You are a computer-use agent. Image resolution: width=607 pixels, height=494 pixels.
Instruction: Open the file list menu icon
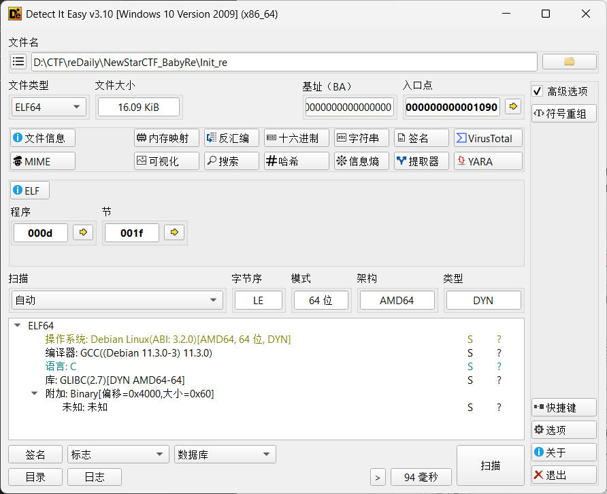(18, 61)
